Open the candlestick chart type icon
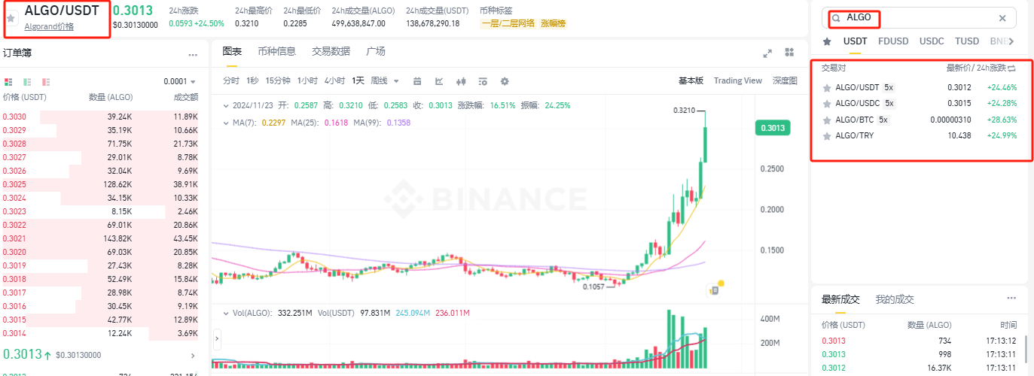This screenshot has height=376, width=1034. coord(462,81)
